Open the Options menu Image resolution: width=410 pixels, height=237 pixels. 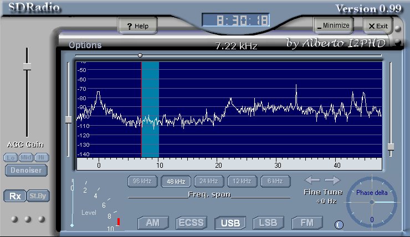85,45
